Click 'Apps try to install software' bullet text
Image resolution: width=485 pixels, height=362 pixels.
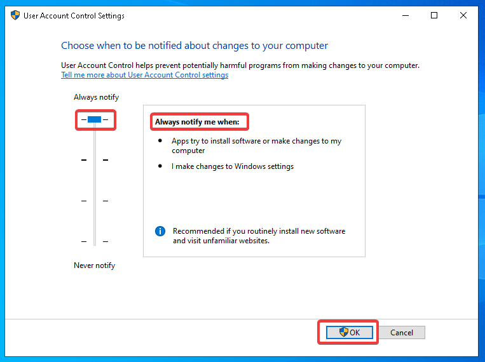coord(256,145)
